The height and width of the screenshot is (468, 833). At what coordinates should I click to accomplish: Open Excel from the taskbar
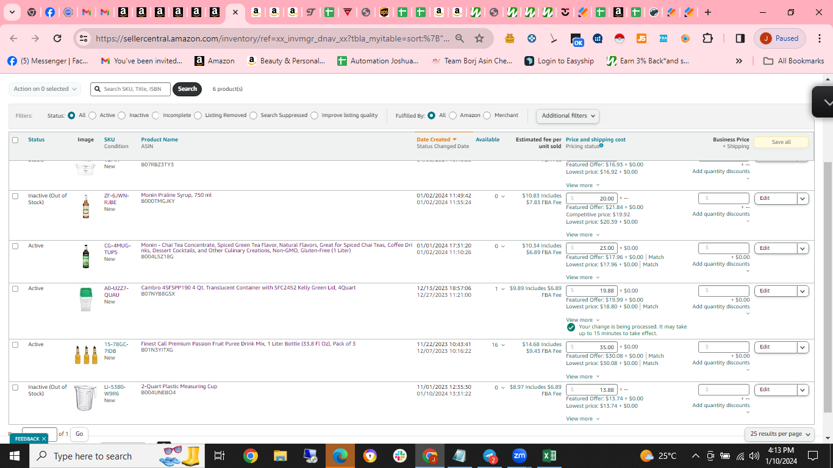[x=549, y=456]
